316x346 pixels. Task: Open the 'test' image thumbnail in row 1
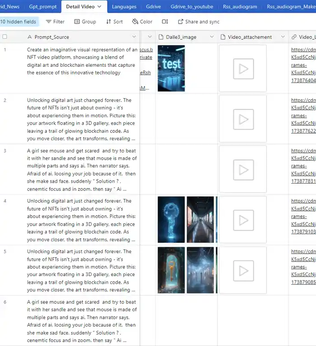click(x=171, y=69)
